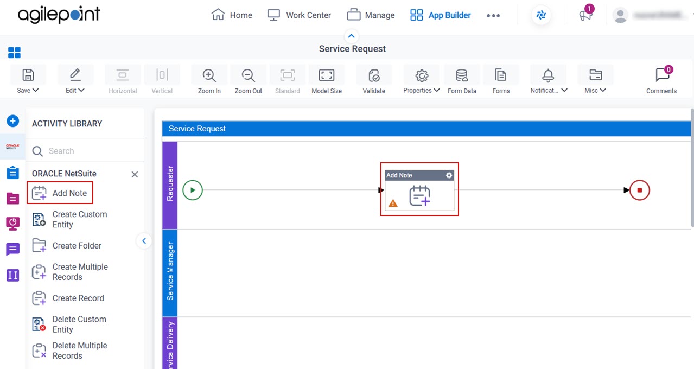Click the Vertical alignment icon
The width and height of the screenshot is (694, 369).
click(162, 75)
